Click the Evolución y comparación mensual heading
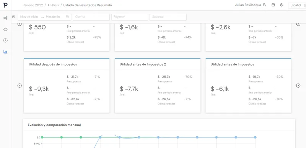Image resolution: width=306 pixels, height=148 pixels. (54, 125)
